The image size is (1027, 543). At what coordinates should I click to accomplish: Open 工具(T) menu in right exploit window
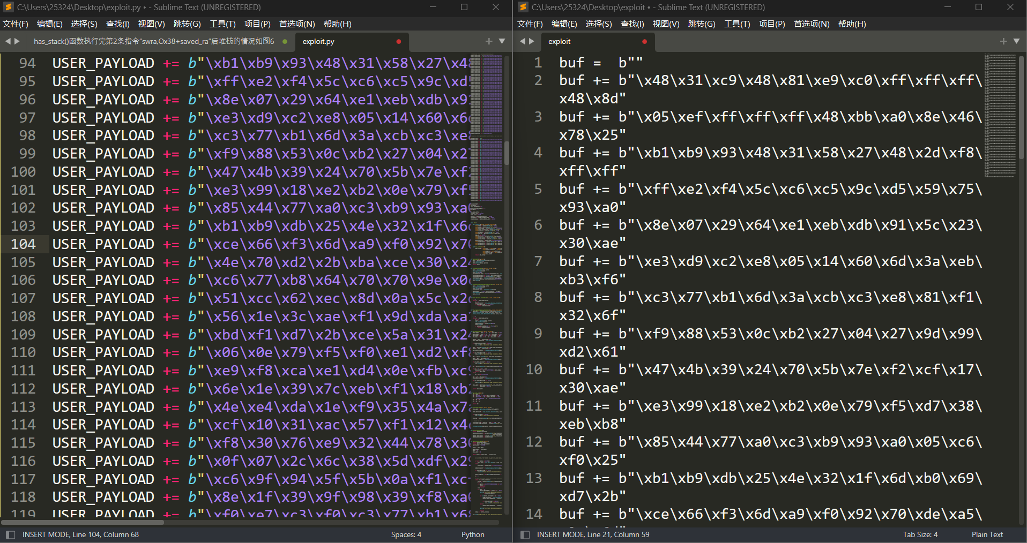click(737, 24)
